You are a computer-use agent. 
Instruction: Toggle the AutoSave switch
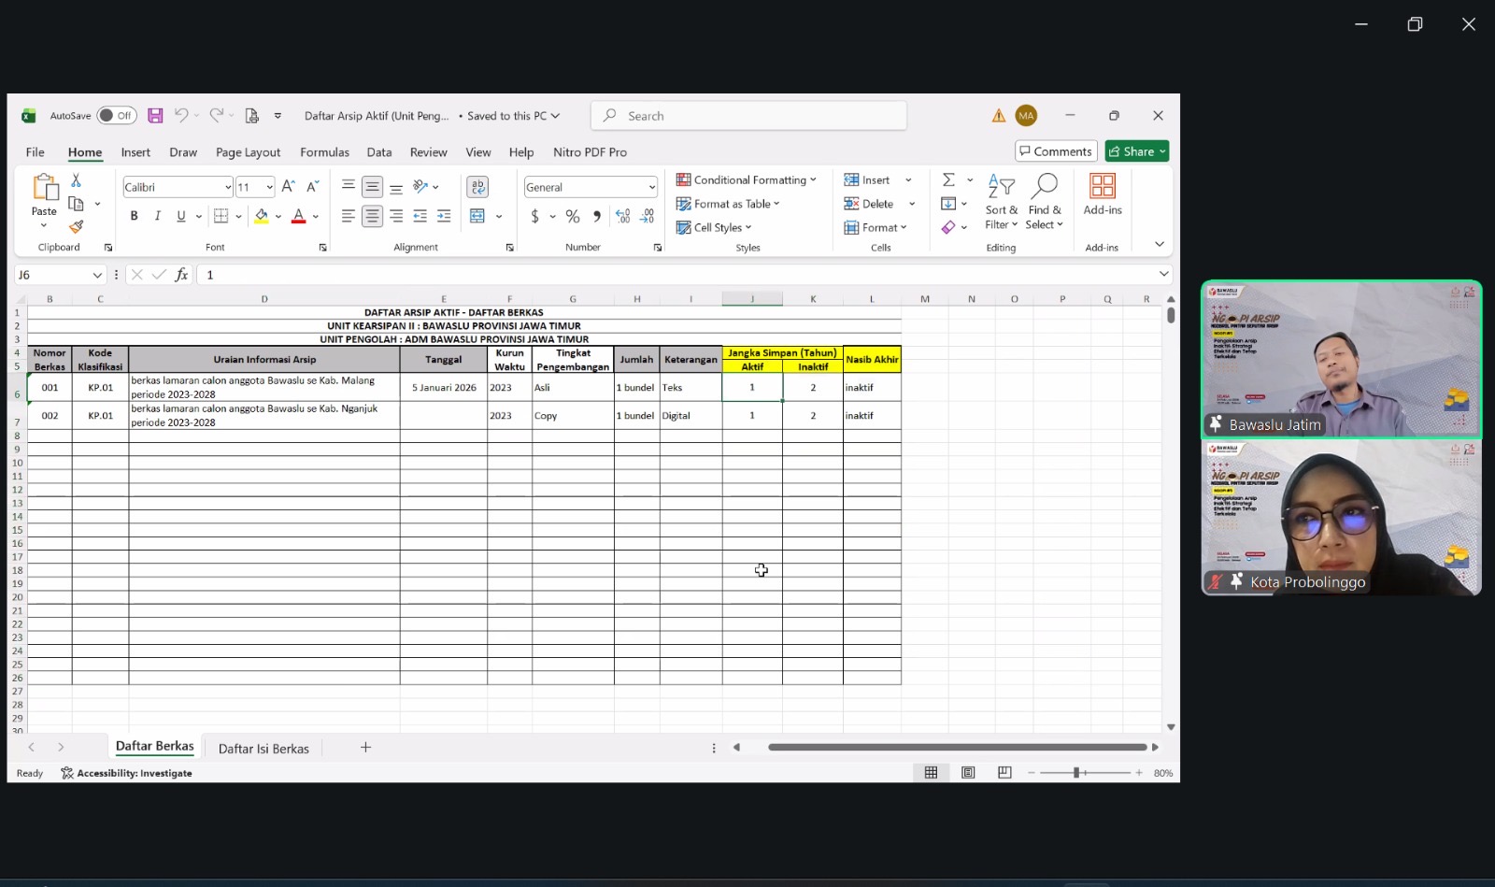[x=117, y=116]
